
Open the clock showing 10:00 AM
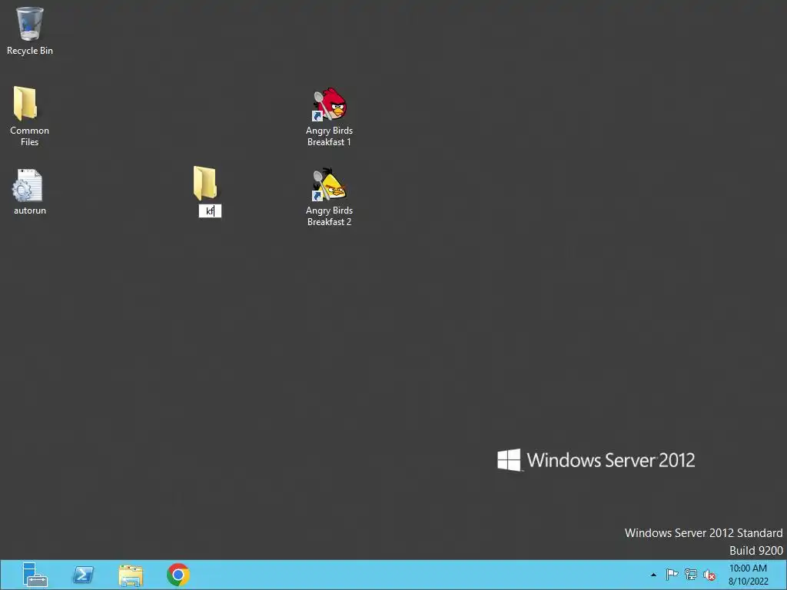[748, 575]
